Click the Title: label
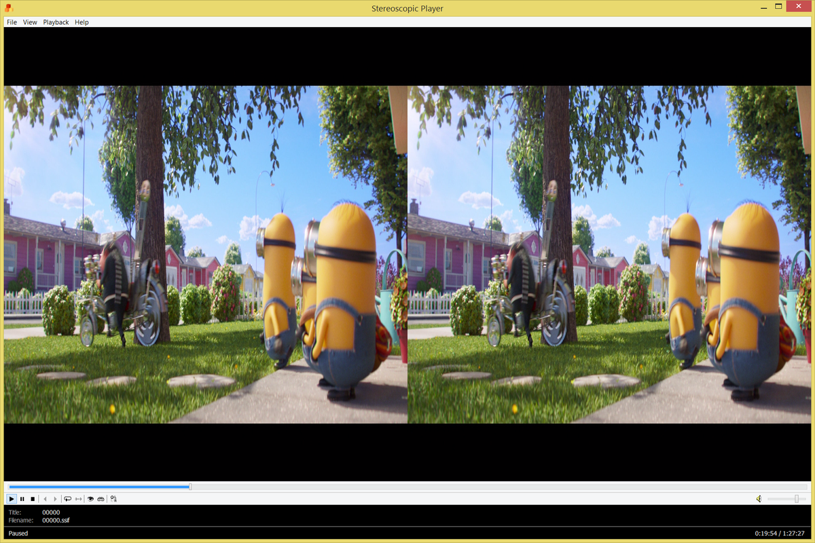Image resolution: width=815 pixels, height=543 pixels. (x=15, y=512)
